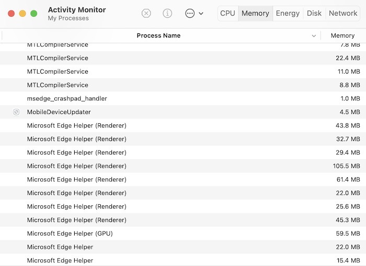Select the Memory tab
366x266 pixels.
pos(255,13)
